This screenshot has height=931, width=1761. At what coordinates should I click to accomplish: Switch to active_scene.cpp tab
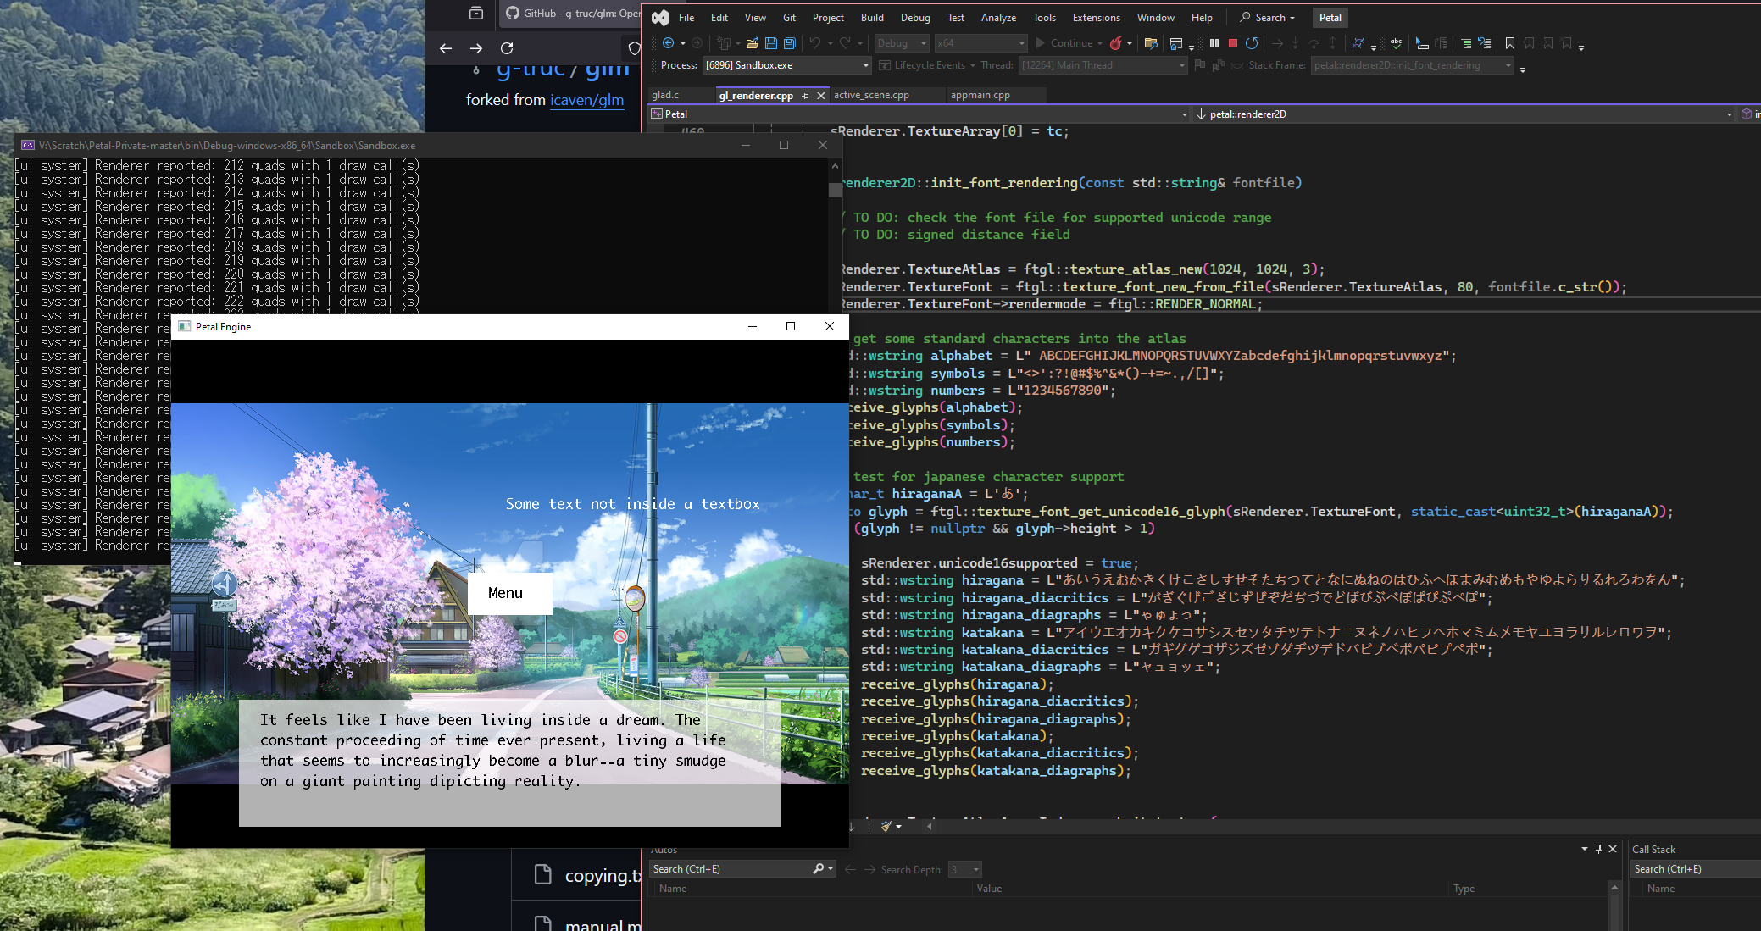tap(871, 95)
